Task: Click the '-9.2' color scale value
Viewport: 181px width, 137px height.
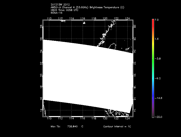Action: coord(158,78)
